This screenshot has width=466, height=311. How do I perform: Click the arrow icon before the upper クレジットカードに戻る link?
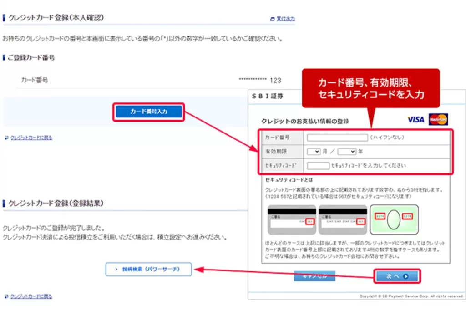(6, 138)
